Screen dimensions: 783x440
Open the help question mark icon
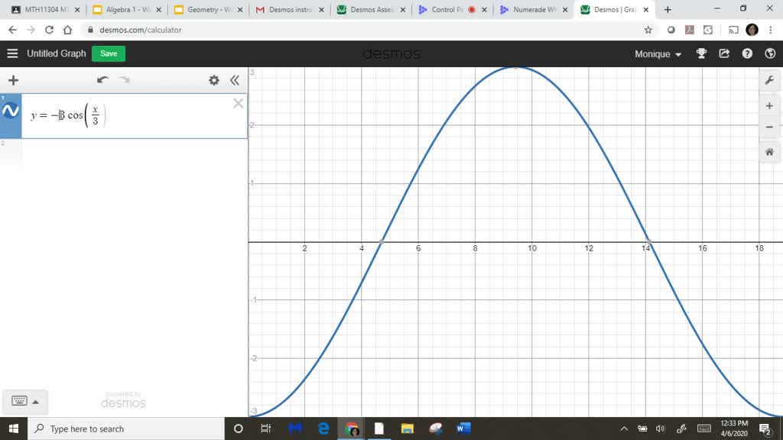(747, 53)
